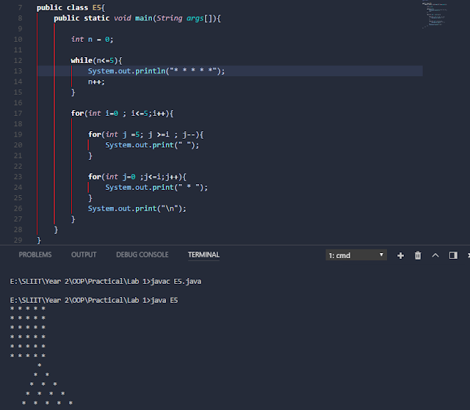Click the 'n++;' statement
The image size is (470, 410).
(x=96, y=81)
